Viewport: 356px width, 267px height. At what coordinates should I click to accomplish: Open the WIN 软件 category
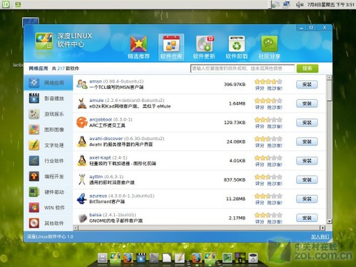point(49,208)
